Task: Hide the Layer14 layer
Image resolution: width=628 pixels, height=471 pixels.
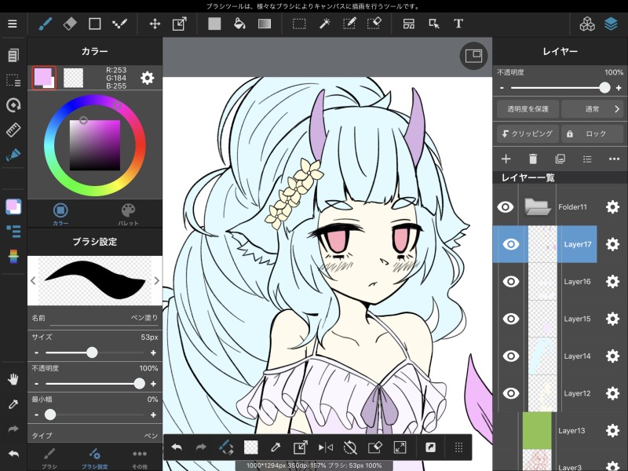Action: (511, 356)
